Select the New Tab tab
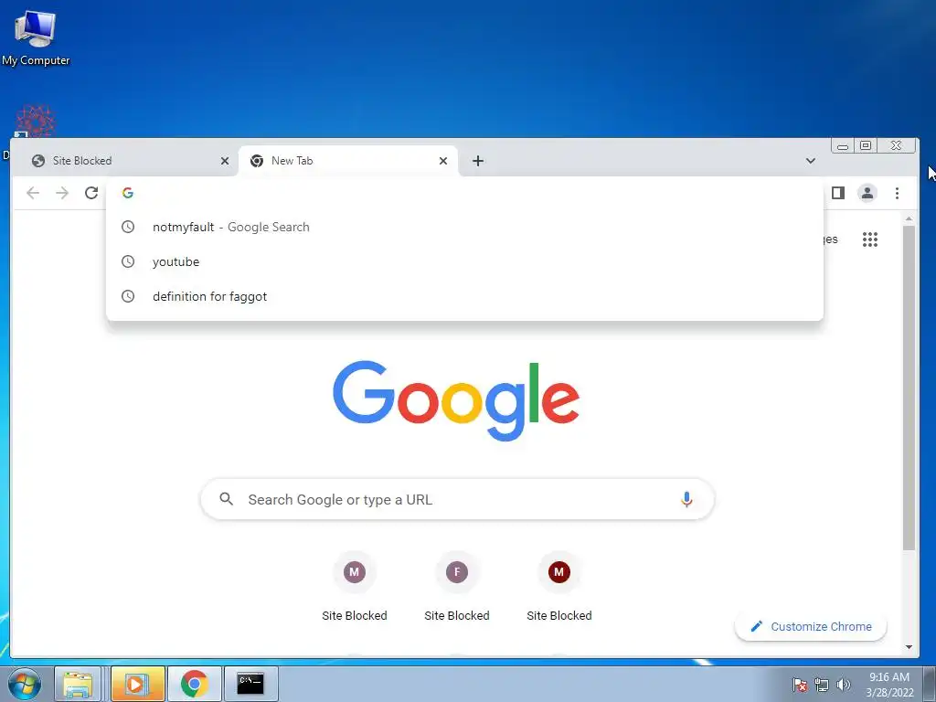This screenshot has width=936, height=702. [348, 161]
